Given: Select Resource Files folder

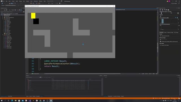Looking at the screenshot, I should pos(8,33).
